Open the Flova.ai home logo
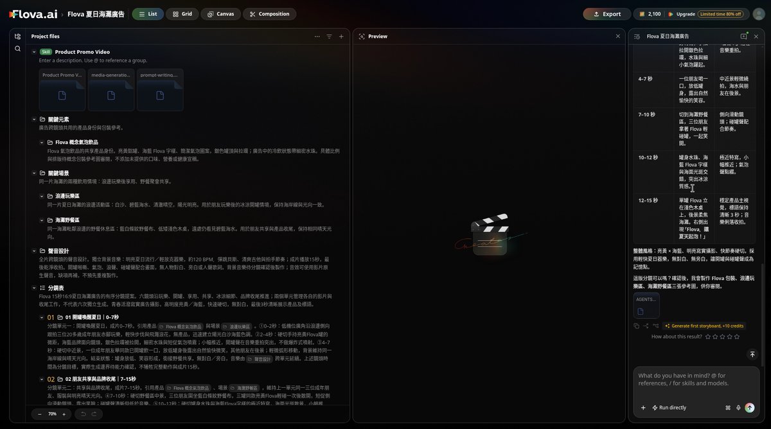The image size is (771, 429). [33, 13]
